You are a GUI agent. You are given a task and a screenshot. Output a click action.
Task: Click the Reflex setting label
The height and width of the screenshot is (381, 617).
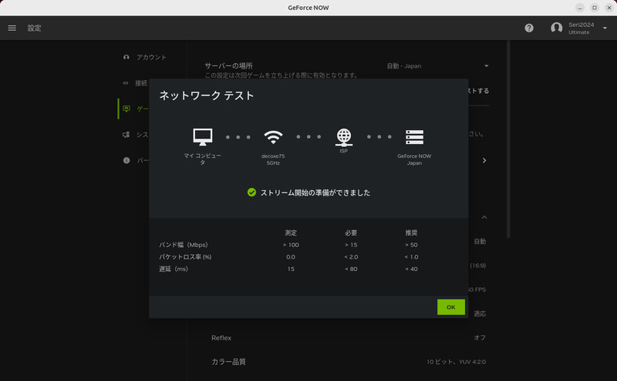pyautogui.click(x=221, y=338)
